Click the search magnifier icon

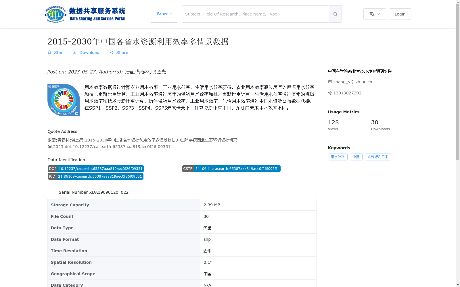click(x=335, y=14)
